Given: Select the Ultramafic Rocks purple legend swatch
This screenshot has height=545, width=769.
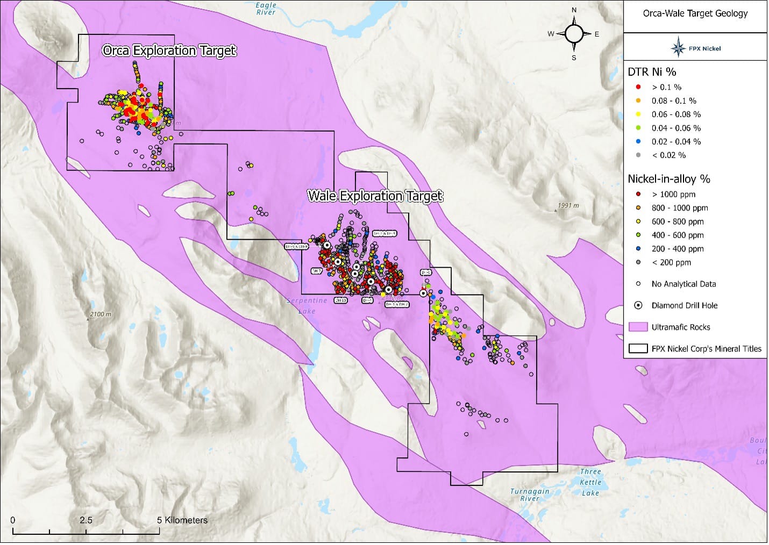Looking at the screenshot, I should coord(638,327).
